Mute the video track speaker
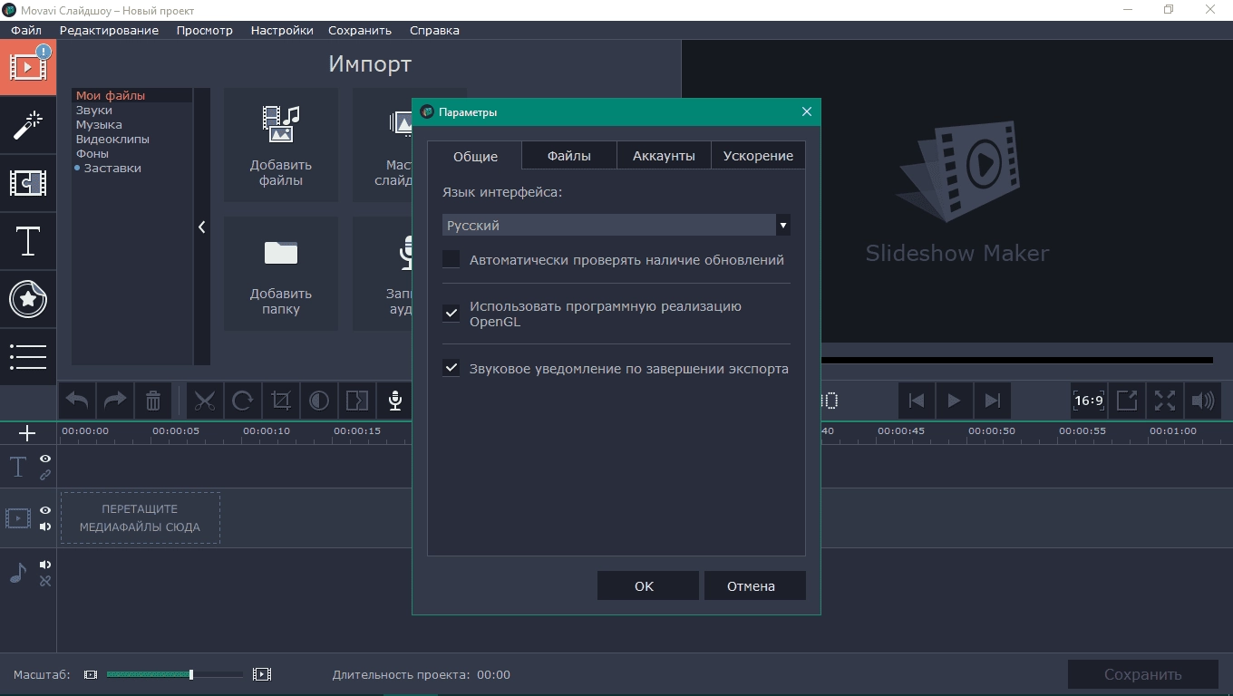The width and height of the screenshot is (1233, 696). 45,527
